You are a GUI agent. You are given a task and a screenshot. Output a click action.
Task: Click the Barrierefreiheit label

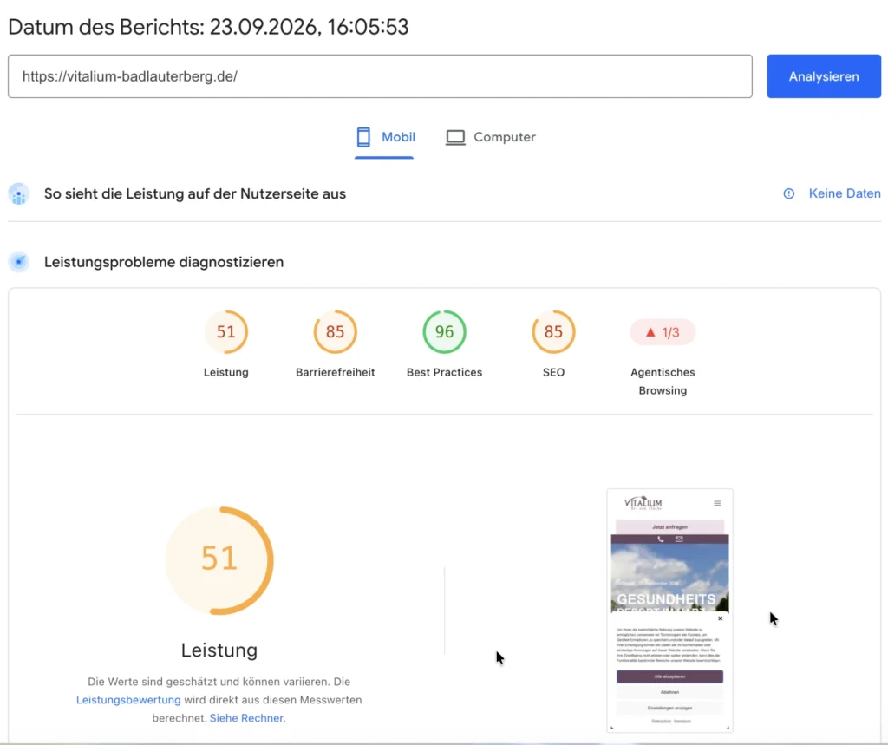(336, 372)
